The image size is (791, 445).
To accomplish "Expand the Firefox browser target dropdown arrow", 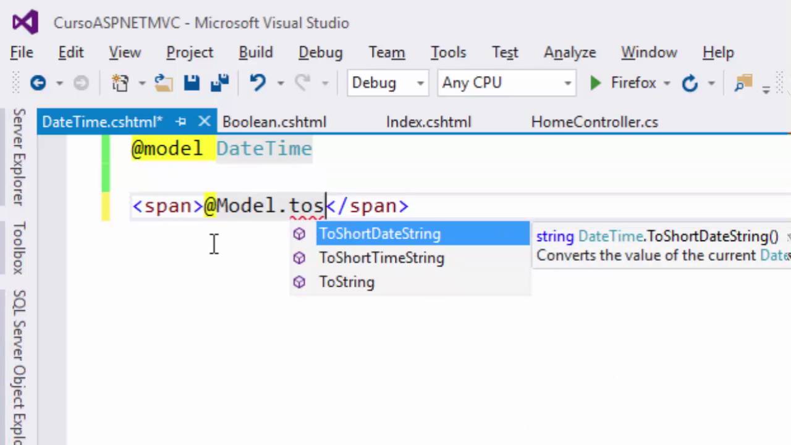I will [666, 83].
